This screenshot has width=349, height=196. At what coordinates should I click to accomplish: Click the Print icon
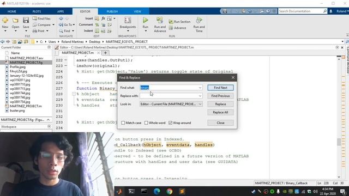[35, 31]
